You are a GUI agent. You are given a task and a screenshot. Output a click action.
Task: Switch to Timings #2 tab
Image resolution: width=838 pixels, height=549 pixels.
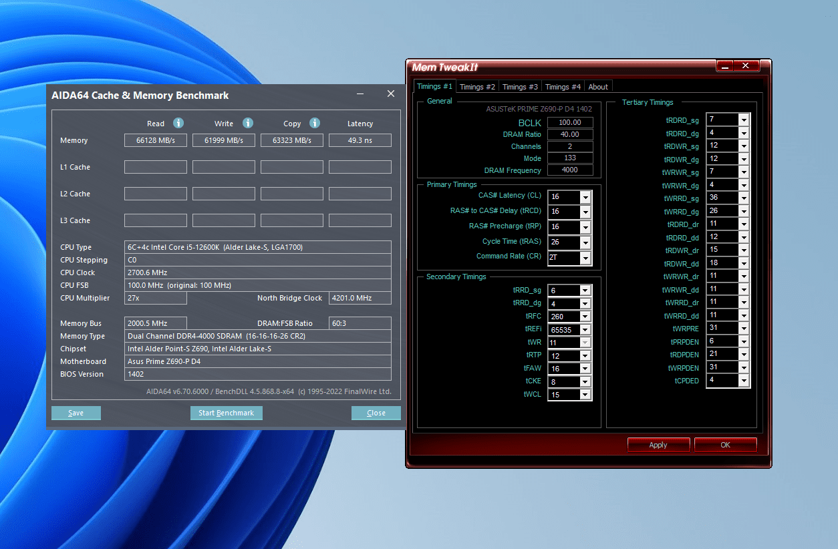click(477, 87)
